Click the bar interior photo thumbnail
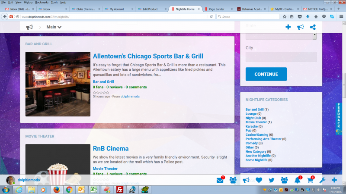Screen dimensions: 346x194 point(58,84)
